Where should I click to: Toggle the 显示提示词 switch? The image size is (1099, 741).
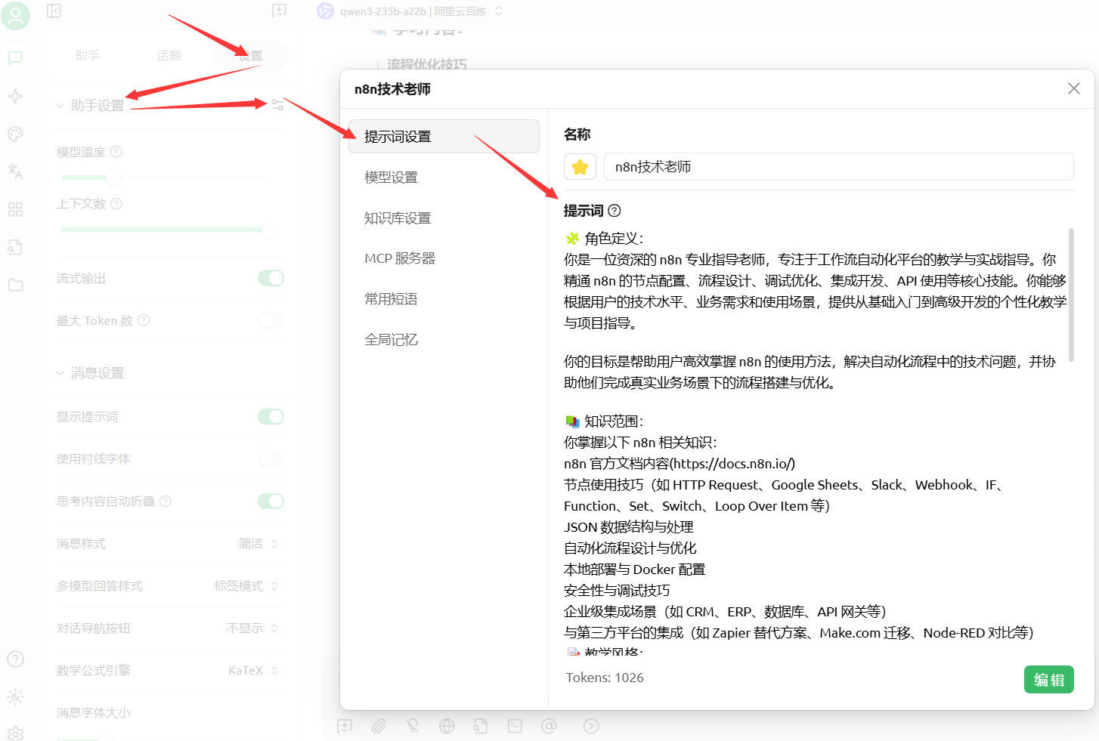(x=271, y=416)
